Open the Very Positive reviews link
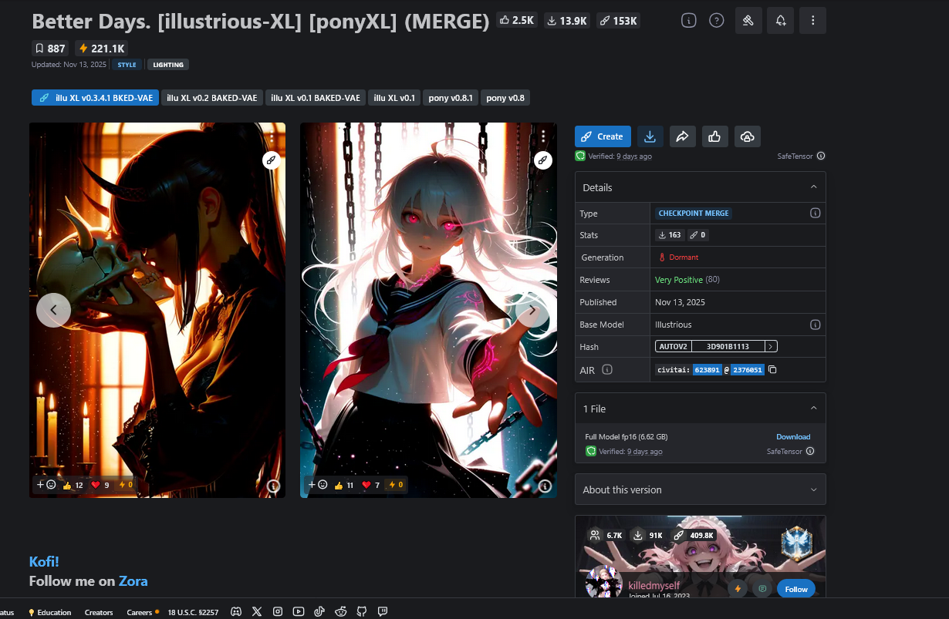The image size is (949, 619). tap(679, 280)
